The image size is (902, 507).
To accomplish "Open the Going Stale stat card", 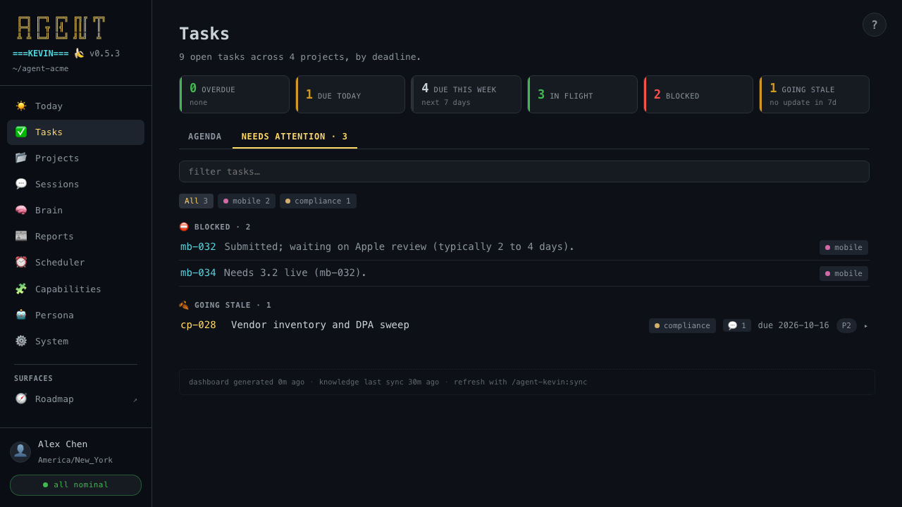I will (x=814, y=94).
